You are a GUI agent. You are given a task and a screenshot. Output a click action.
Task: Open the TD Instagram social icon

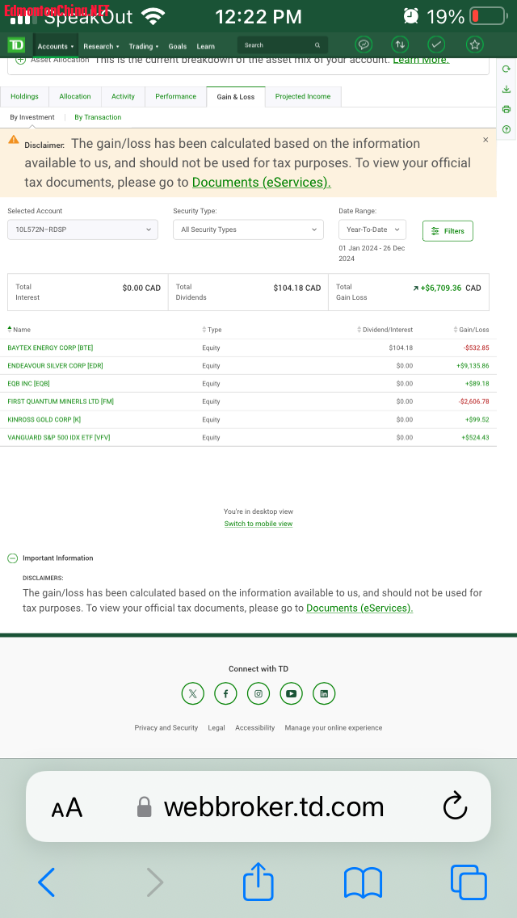(258, 693)
